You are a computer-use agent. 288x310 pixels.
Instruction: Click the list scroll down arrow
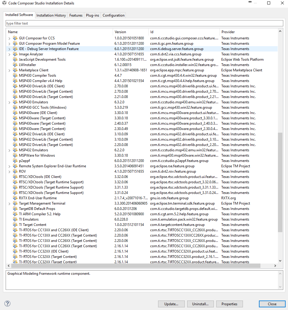point(280,261)
